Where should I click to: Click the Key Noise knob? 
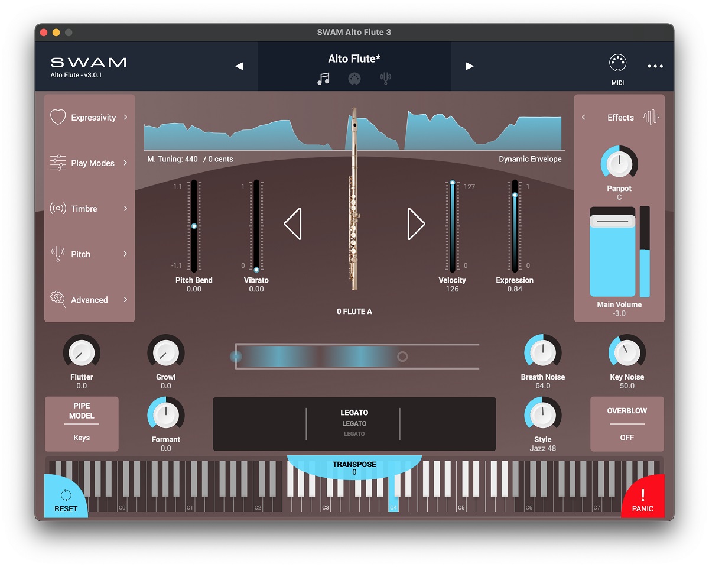click(x=627, y=353)
